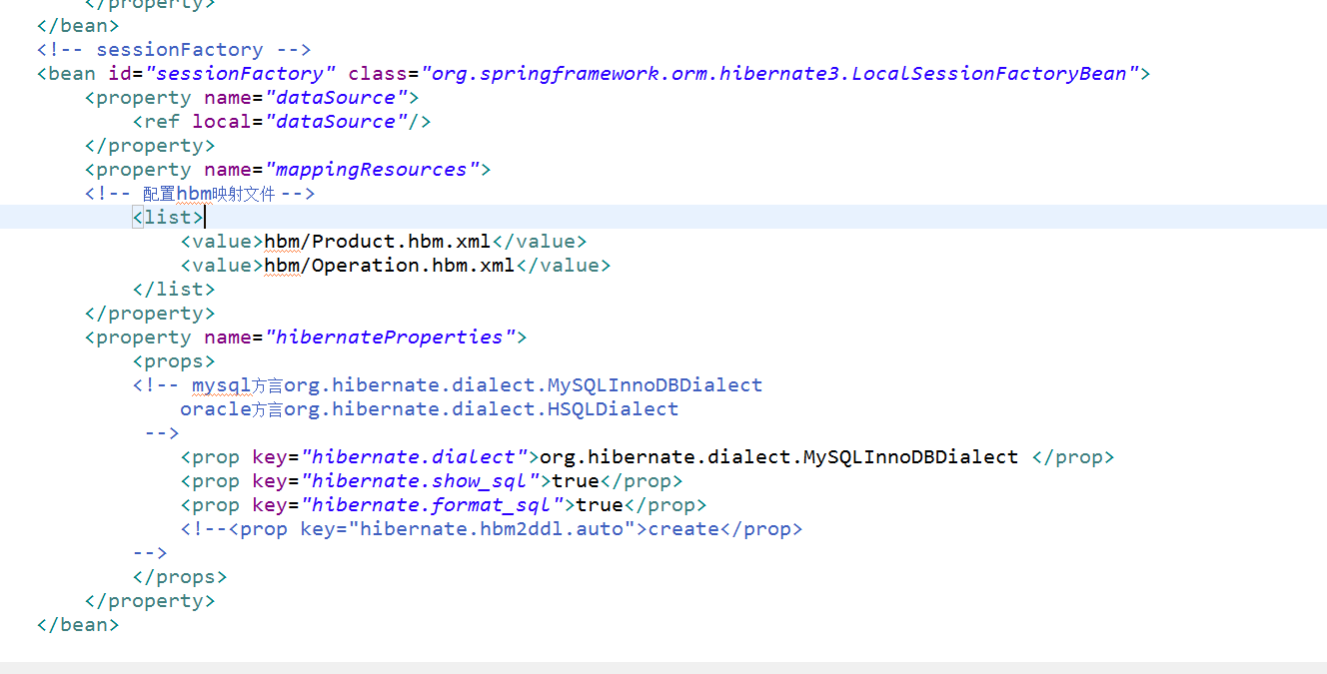Click closing /value tag after Operation.hbm.xml
The width and height of the screenshot is (1327, 674).
pos(564,265)
